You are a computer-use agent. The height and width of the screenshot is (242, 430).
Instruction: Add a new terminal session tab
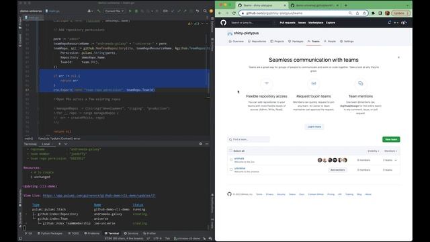pyautogui.click(x=60, y=144)
